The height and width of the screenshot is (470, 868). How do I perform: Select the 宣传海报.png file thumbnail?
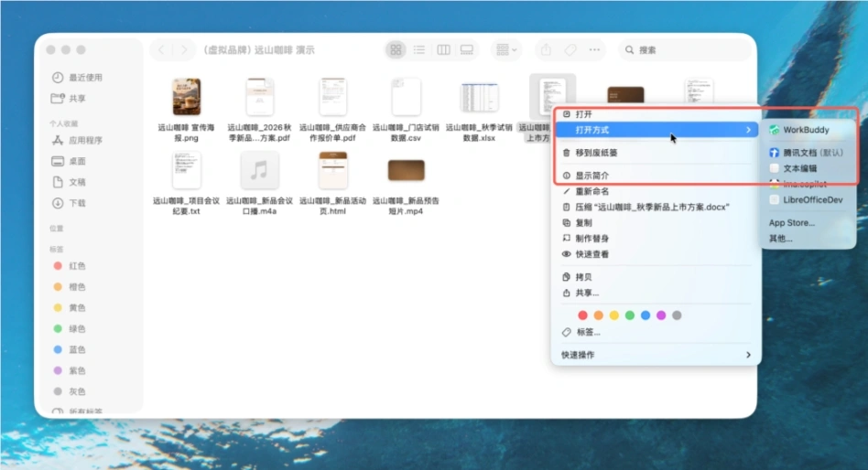(187, 97)
